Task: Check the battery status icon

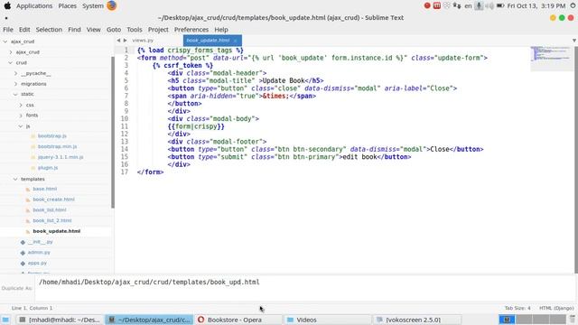Action: pos(500,5)
